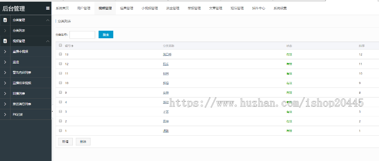The image size is (379, 161).
Task: Click arrow icon beside 回播列表
Action: pos(5,93)
